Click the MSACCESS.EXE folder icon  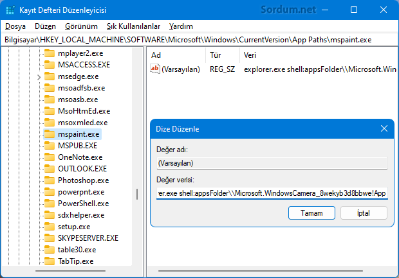click(50, 65)
